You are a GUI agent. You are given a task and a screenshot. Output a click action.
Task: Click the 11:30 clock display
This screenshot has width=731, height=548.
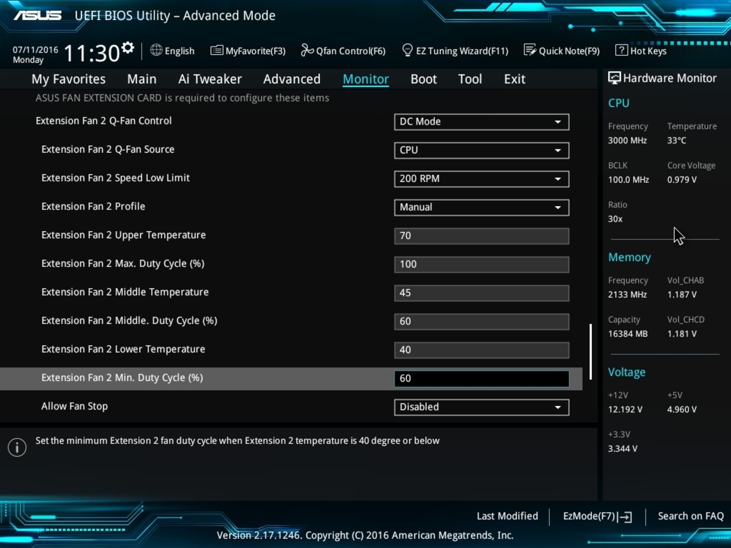(x=91, y=53)
